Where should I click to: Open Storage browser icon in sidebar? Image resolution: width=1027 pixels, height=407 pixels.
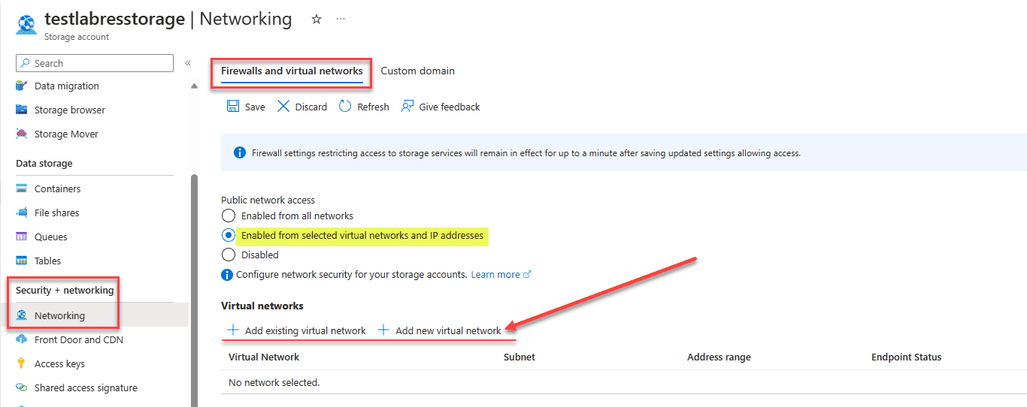tap(22, 110)
